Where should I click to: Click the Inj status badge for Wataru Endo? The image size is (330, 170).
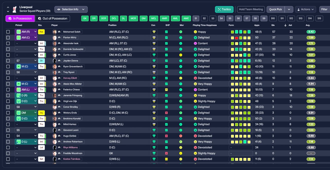(x=41, y=113)
